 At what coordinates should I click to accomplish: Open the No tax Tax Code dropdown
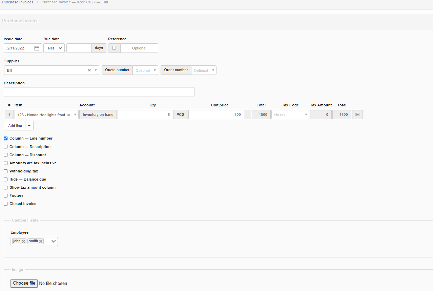point(305,115)
